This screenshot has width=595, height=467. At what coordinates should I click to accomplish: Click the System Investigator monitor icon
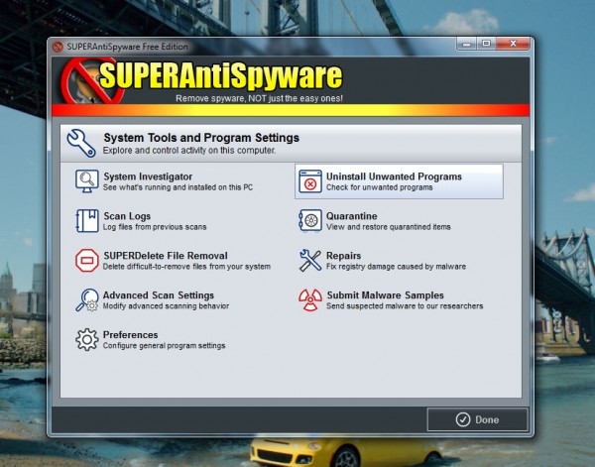pyautogui.click(x=87, y=181)
